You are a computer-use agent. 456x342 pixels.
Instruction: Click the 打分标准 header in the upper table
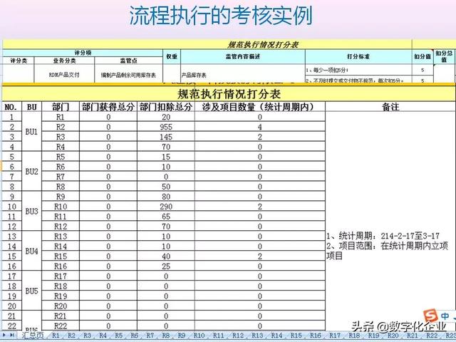pyautogui.click(x=358, y=57)
